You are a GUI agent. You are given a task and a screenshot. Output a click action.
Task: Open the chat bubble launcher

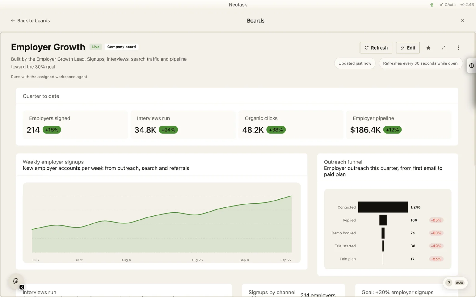coord(16,281)
